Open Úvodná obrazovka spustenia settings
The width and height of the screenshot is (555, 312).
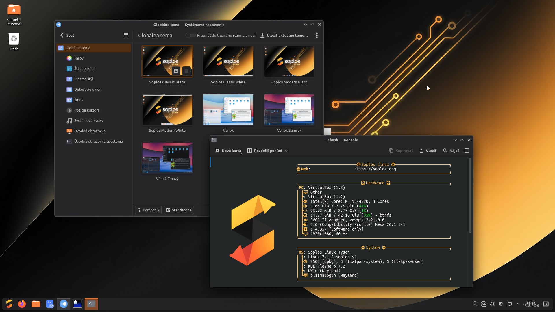pyautogui.click(x=94, y=141)
